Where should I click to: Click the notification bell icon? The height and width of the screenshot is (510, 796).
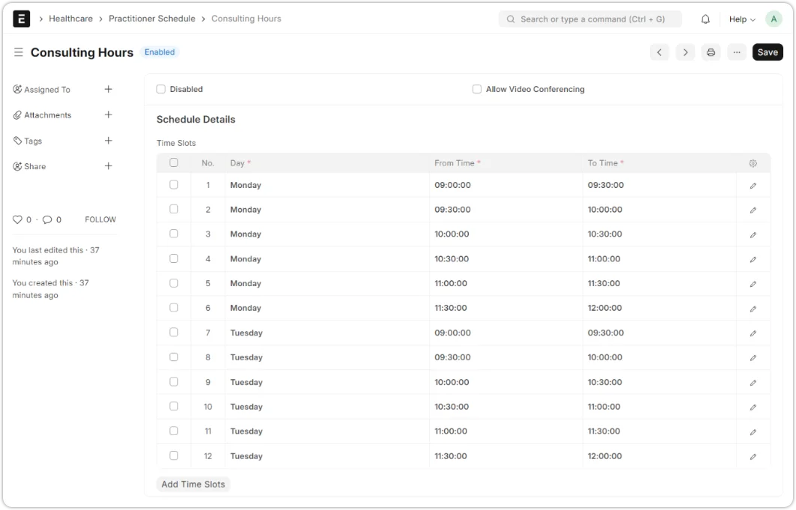(x=705, y=19)
